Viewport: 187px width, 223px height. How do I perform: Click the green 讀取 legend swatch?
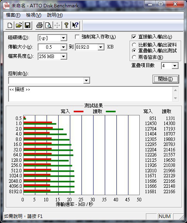(x=111, y=111)
